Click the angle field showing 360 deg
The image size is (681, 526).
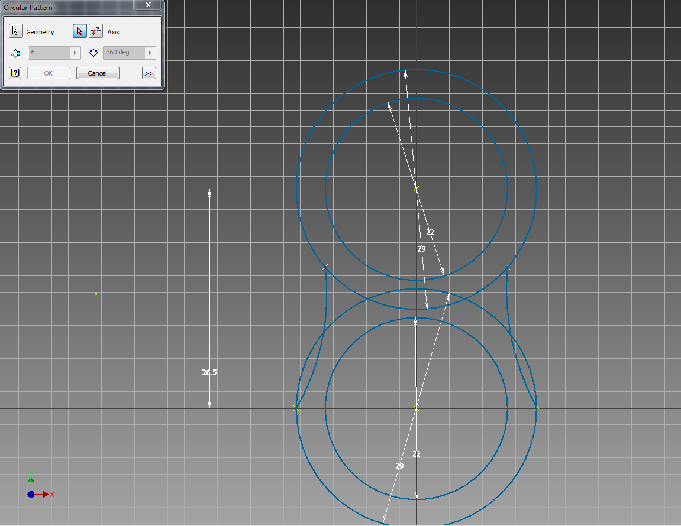pyautogui.click(x=124, y=53)
